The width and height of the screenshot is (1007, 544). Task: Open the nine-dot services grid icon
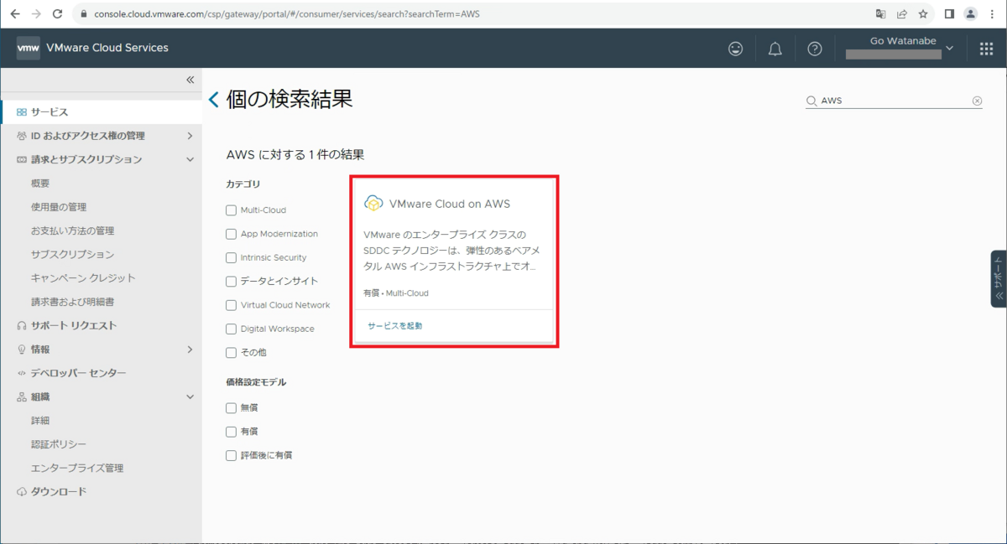[987, 48]
